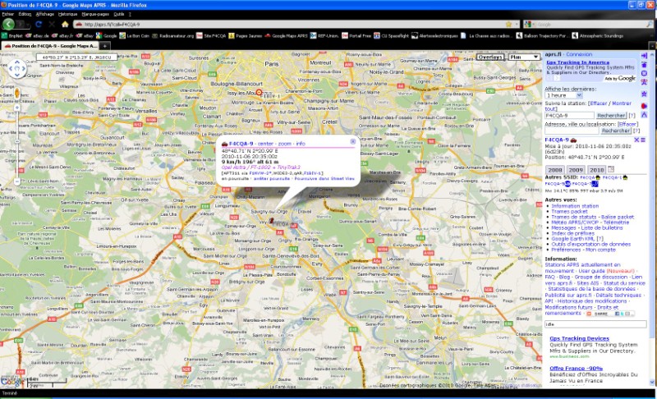Click the red car marker on map
Viewport: 657px width, 399px height.
click(x=271, y=221)
